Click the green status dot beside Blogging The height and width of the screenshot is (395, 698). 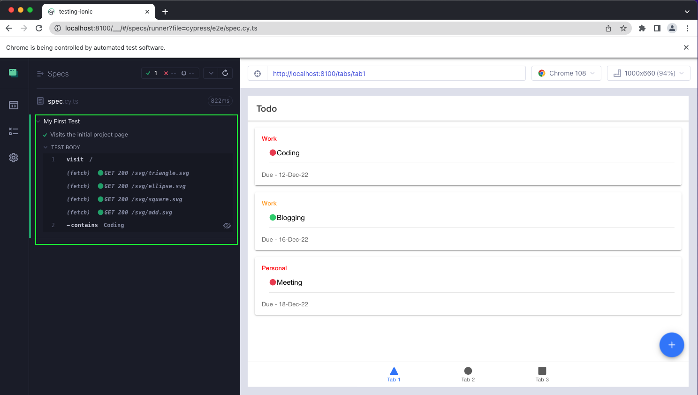(273, 217)
